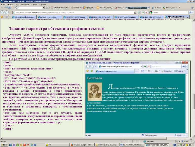Click the main page vertical scrollbar
The image size is (195, 147).
coord(193,76)
